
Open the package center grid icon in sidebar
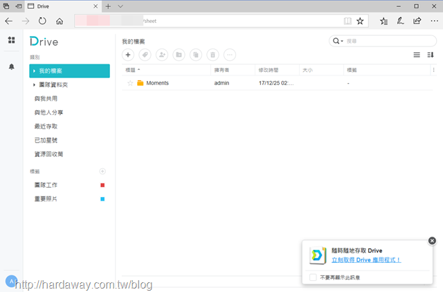point(11,40)
